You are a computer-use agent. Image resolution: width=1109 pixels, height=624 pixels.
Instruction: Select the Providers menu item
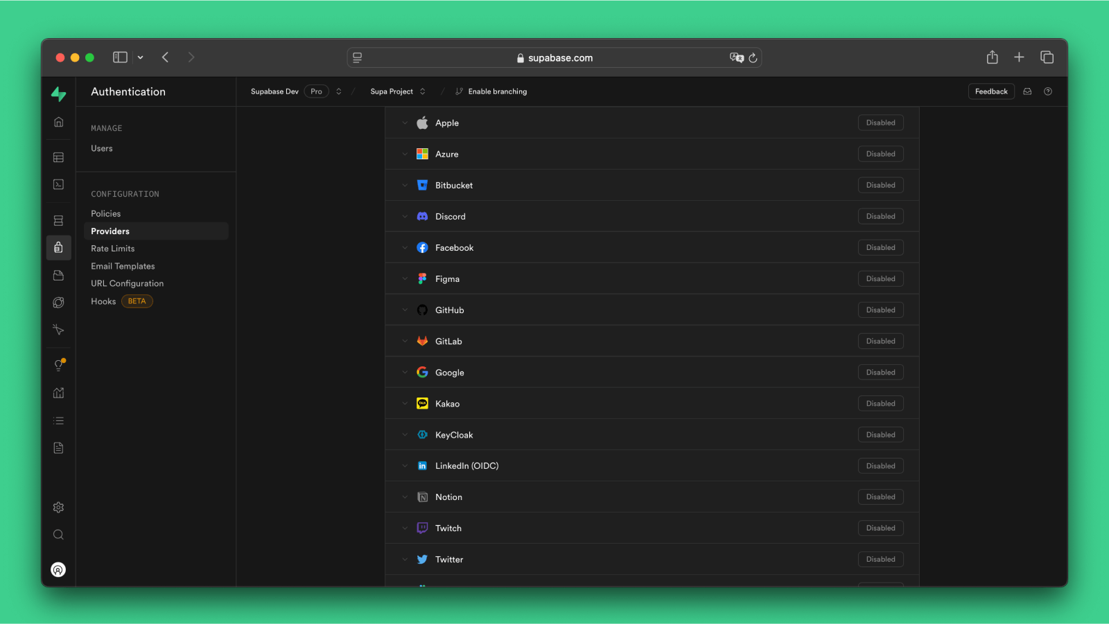pyautogui.click(x=156, y=231)
